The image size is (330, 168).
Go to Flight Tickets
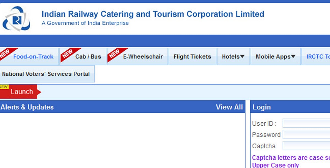[192, 57]
